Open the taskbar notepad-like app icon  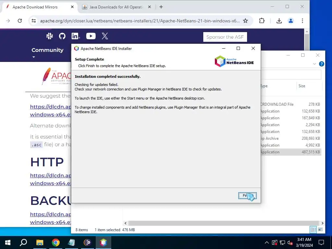pos(72,243)
